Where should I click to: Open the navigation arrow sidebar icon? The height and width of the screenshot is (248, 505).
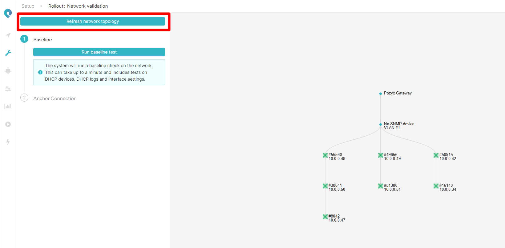point(8,35)
